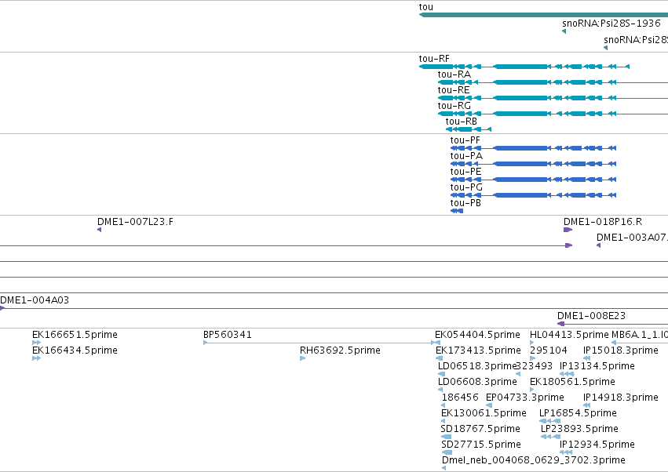This screenshot has width=668, height=472.
Task: Select the SD27715.5prime label
Action: [481, 445]
